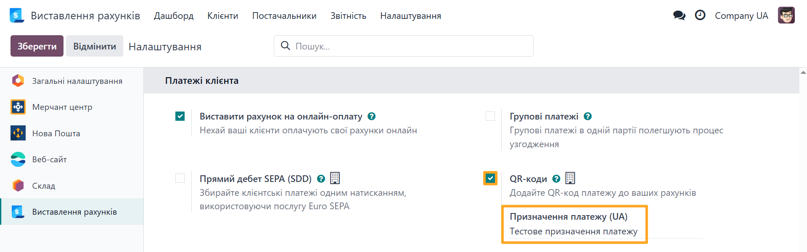
Task: Click the Нова Пошта sidebar icon
Action: pos(18,133)
